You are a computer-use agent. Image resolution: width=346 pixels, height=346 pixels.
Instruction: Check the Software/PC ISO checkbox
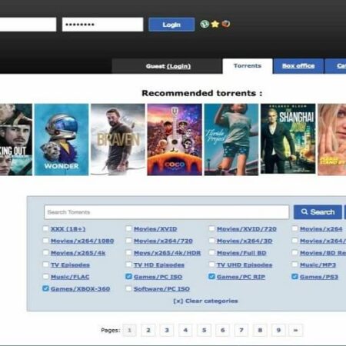pyautogui.click(x=128, y=288)
